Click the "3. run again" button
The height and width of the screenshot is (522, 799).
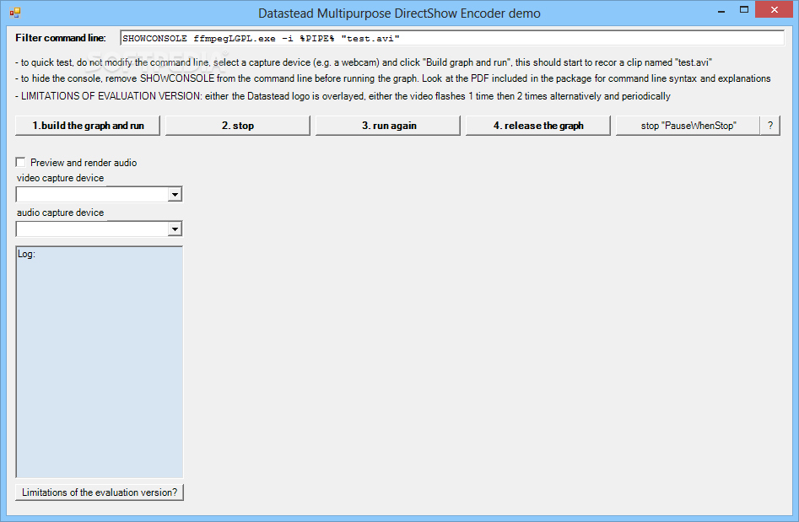(388, 126)
